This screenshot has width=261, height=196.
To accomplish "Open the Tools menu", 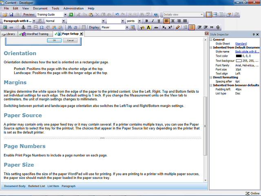I will [x=55, y=8].
